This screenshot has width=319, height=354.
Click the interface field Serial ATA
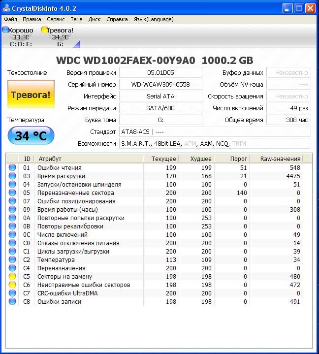[161, 96]
